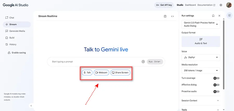Switch on Proactive audio

pos(216,92)
